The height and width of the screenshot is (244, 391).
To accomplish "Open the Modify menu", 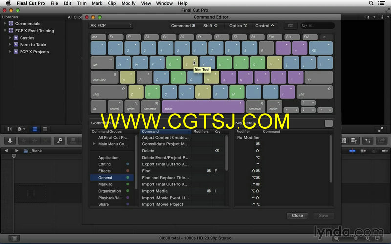I will pos(129,3).
